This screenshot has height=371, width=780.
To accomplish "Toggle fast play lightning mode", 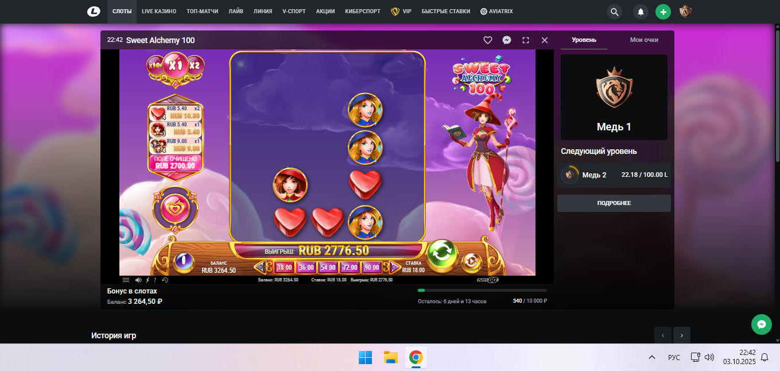I will 147,280.
